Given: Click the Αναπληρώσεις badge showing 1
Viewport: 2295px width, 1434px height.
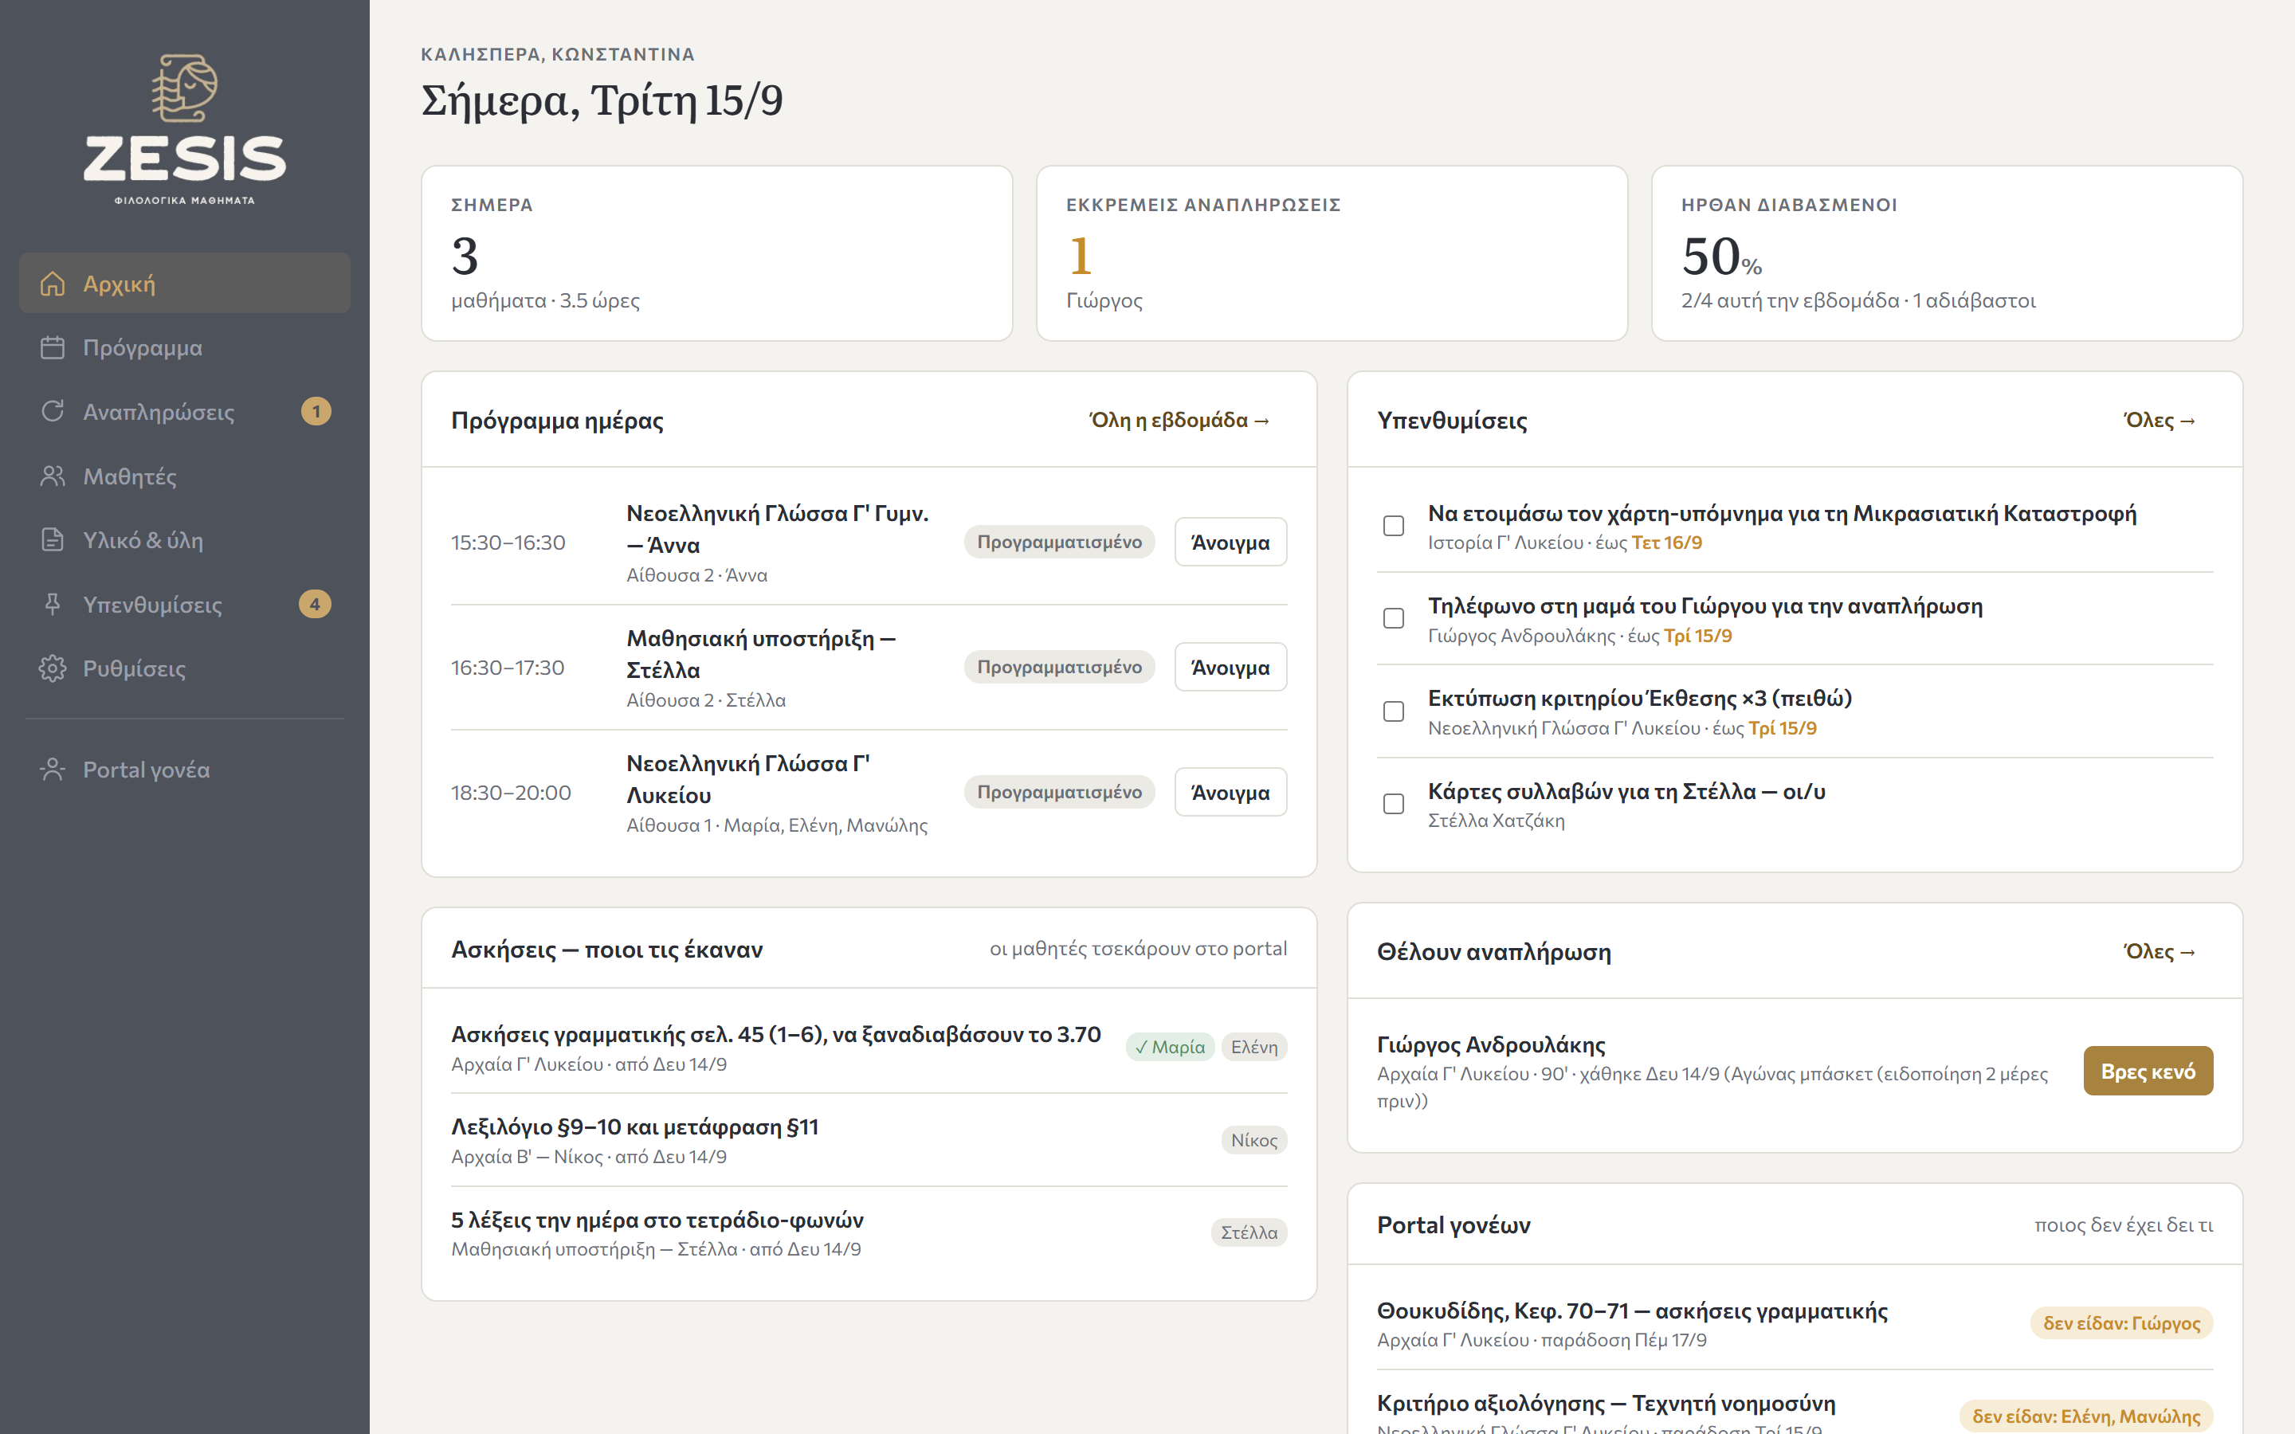Looking at the screenshot, I should click(x=316, y=412).
